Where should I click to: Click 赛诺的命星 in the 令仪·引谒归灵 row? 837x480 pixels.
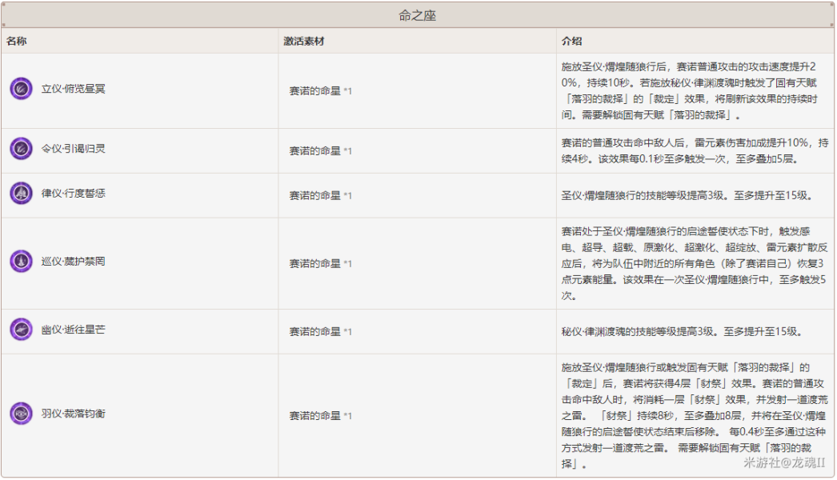click(315, 151)
